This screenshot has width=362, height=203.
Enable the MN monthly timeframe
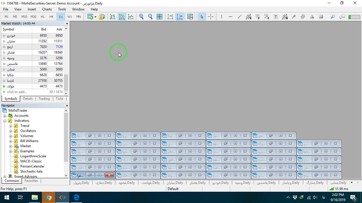tap(79, 17)
